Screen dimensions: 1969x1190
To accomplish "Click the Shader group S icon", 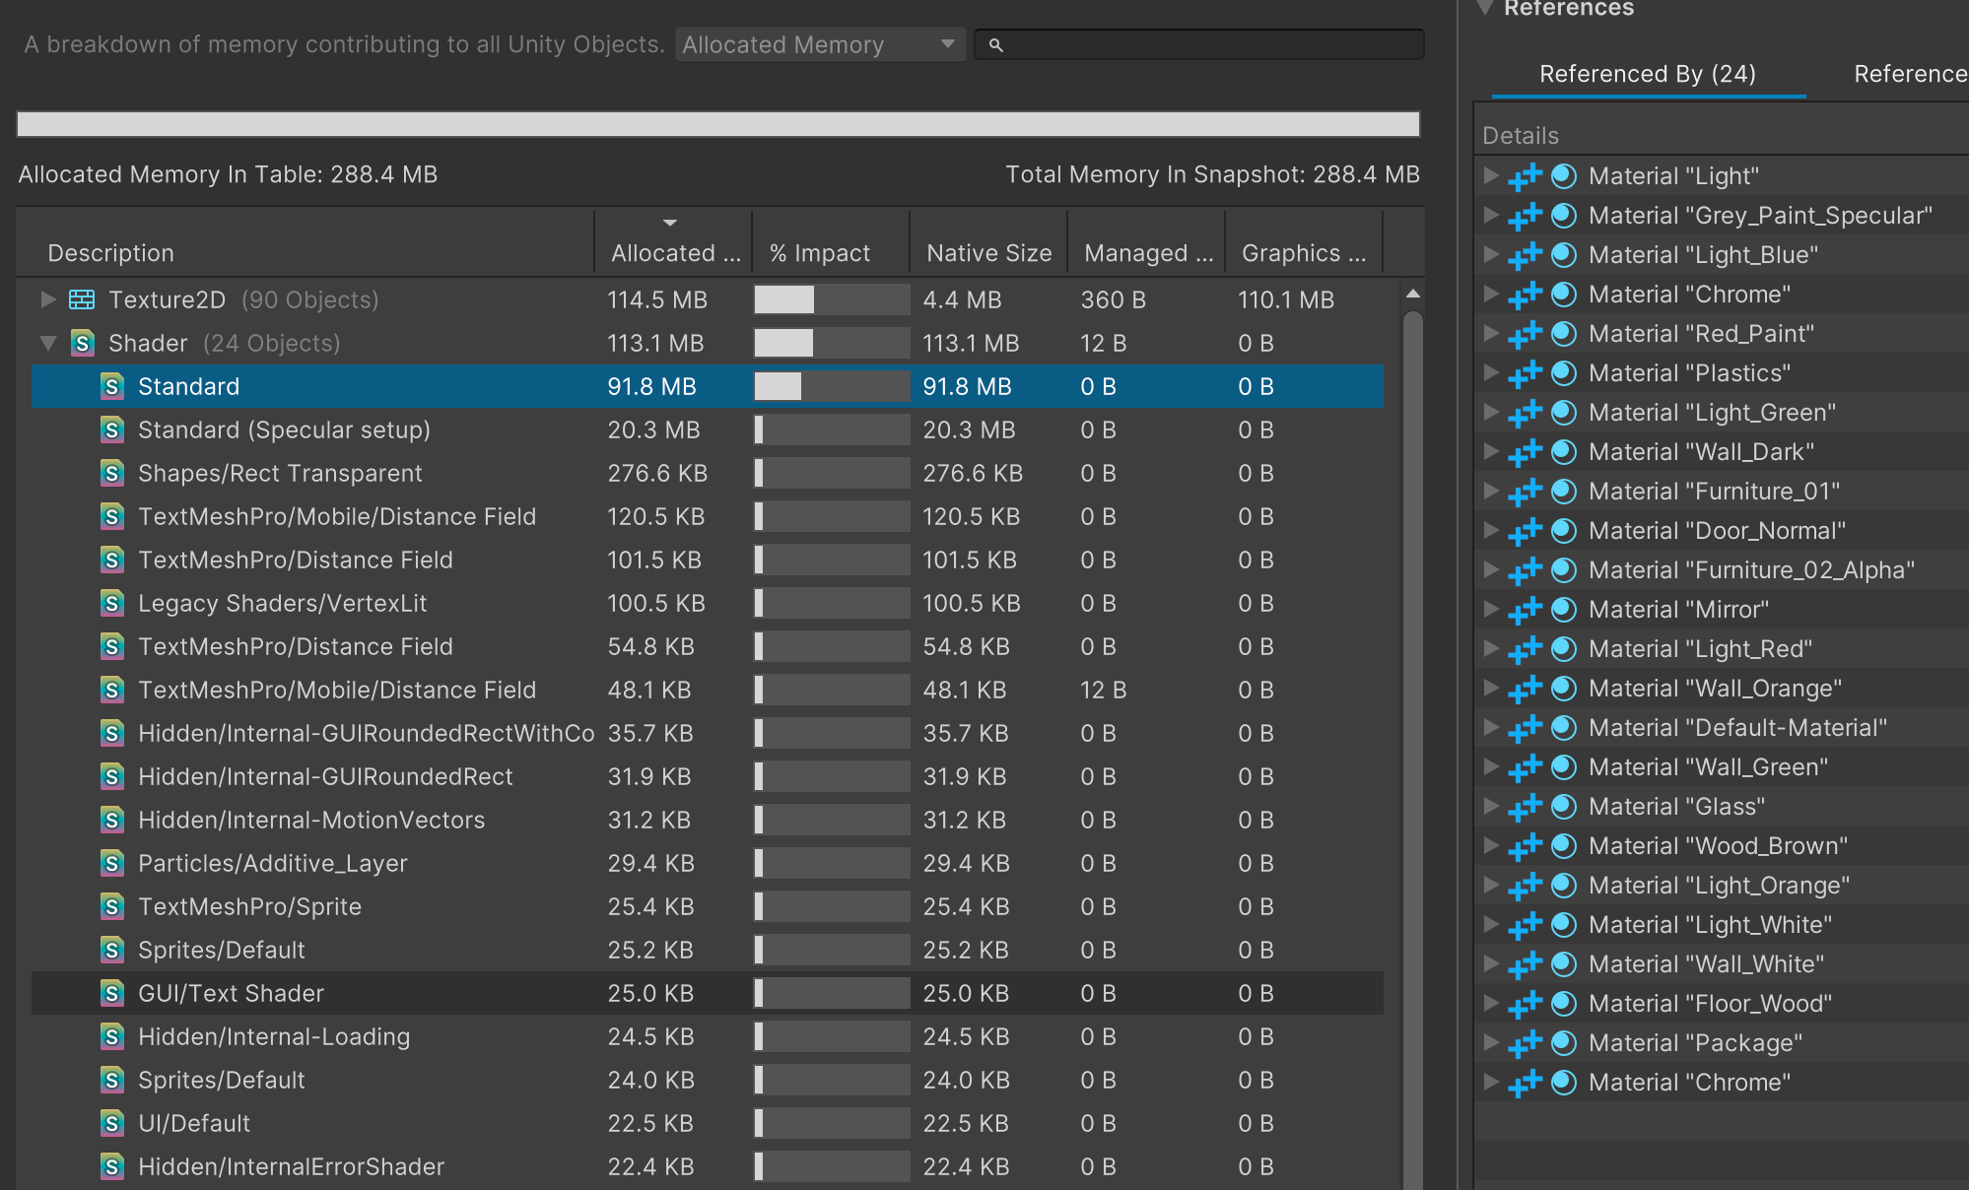I will (x=83, y=343).
